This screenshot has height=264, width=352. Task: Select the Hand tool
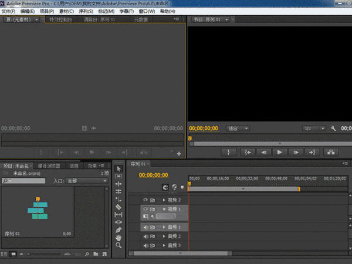pos(119,238)
